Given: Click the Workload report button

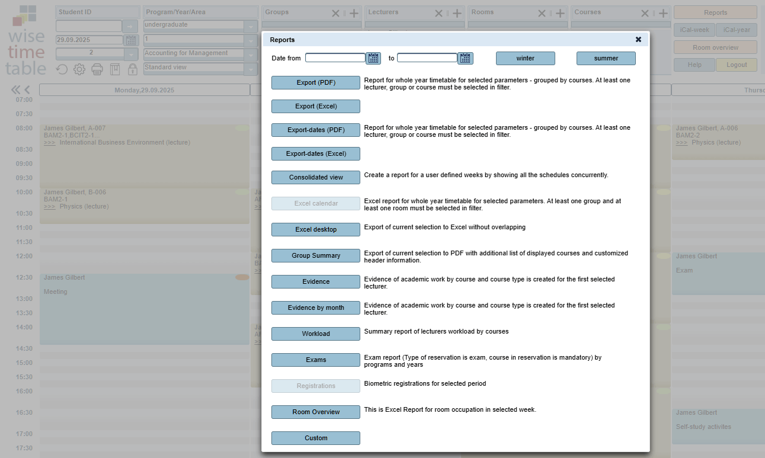Looking at the screenshot, I should tap(316, 334).
